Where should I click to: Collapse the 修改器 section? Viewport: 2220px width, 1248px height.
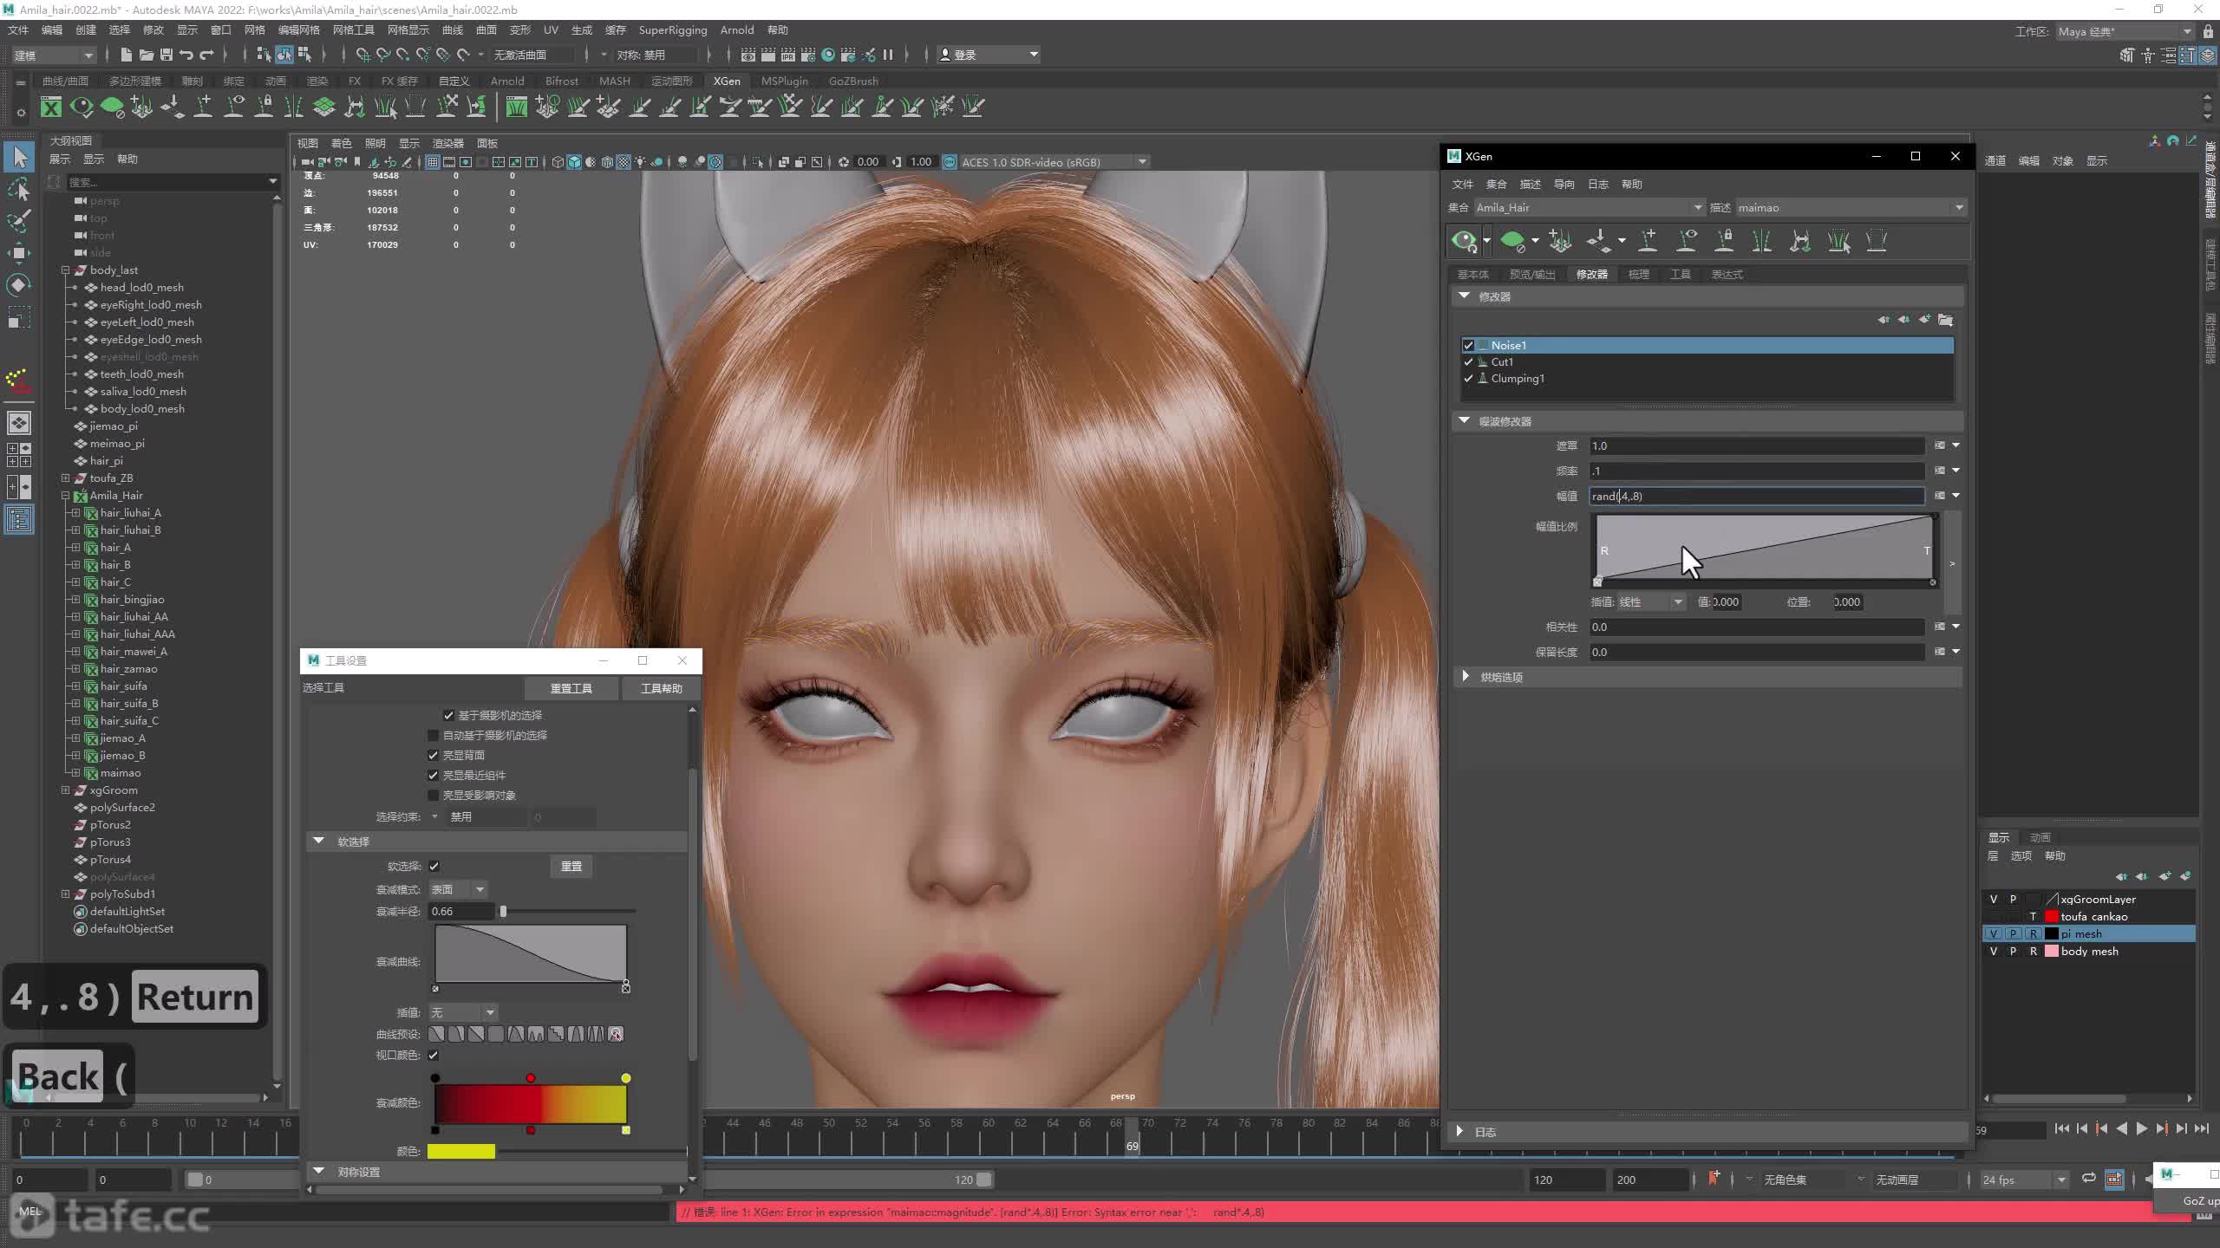click(1465, 296)
